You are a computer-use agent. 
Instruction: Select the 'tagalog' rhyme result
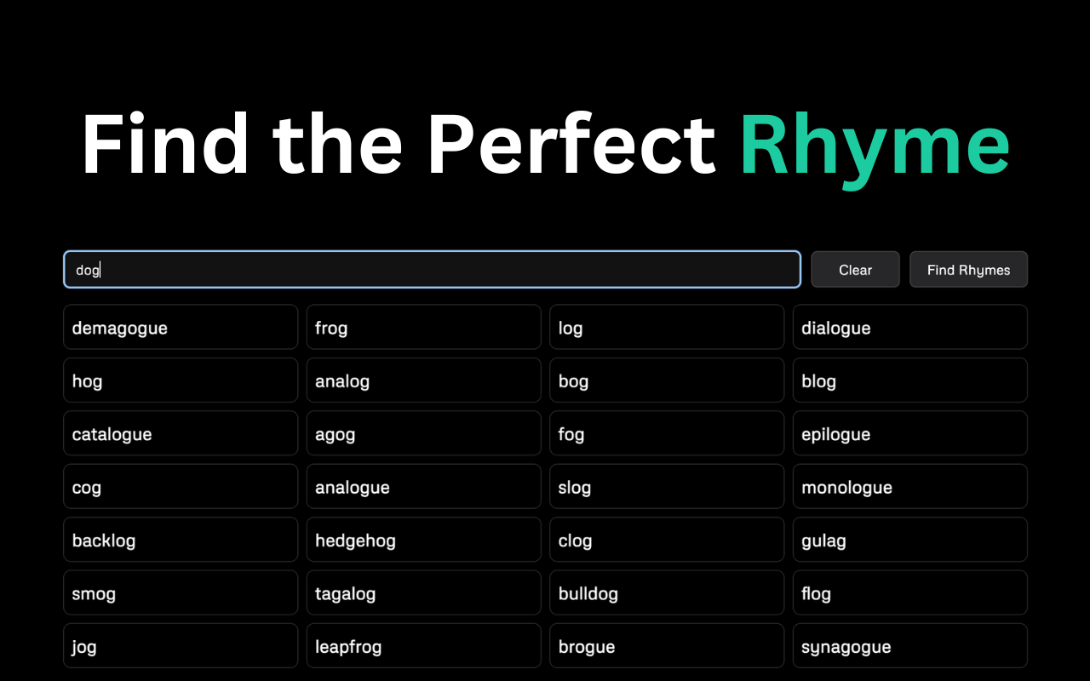pos(423,593)
